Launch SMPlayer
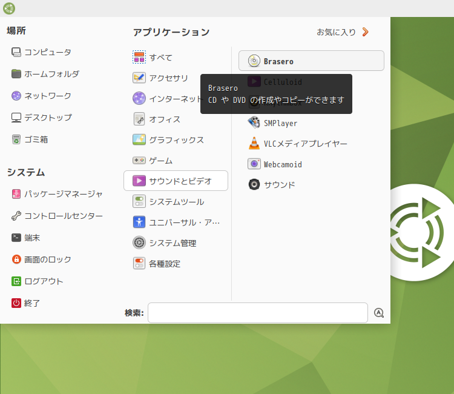 point(311,123)
